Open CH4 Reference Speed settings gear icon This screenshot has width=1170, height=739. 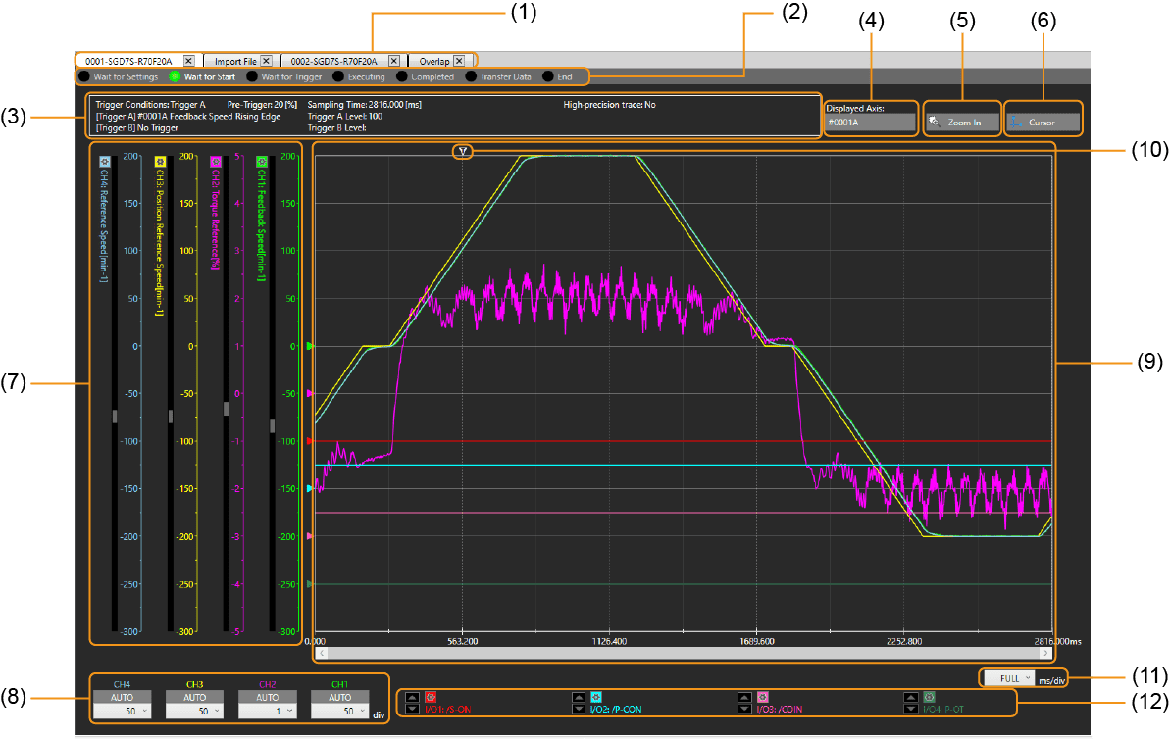click(104, 161)
